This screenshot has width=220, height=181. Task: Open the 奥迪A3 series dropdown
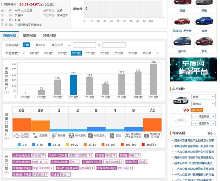point(203,104)
